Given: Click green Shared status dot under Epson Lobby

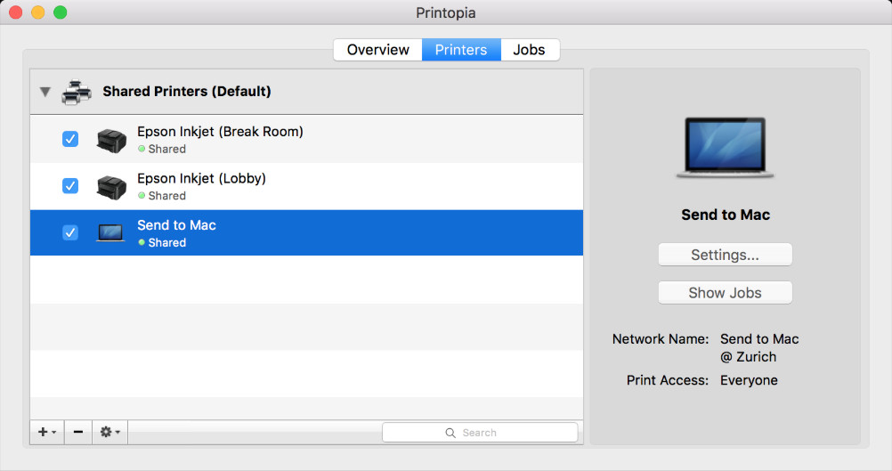Looking at the screenshot, I should pyautogui.click(x=142, y=196).
